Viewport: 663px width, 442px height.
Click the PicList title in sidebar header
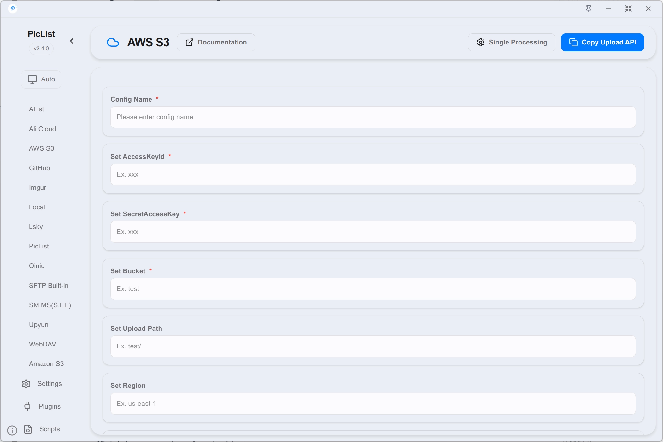(x=41, y=34)
